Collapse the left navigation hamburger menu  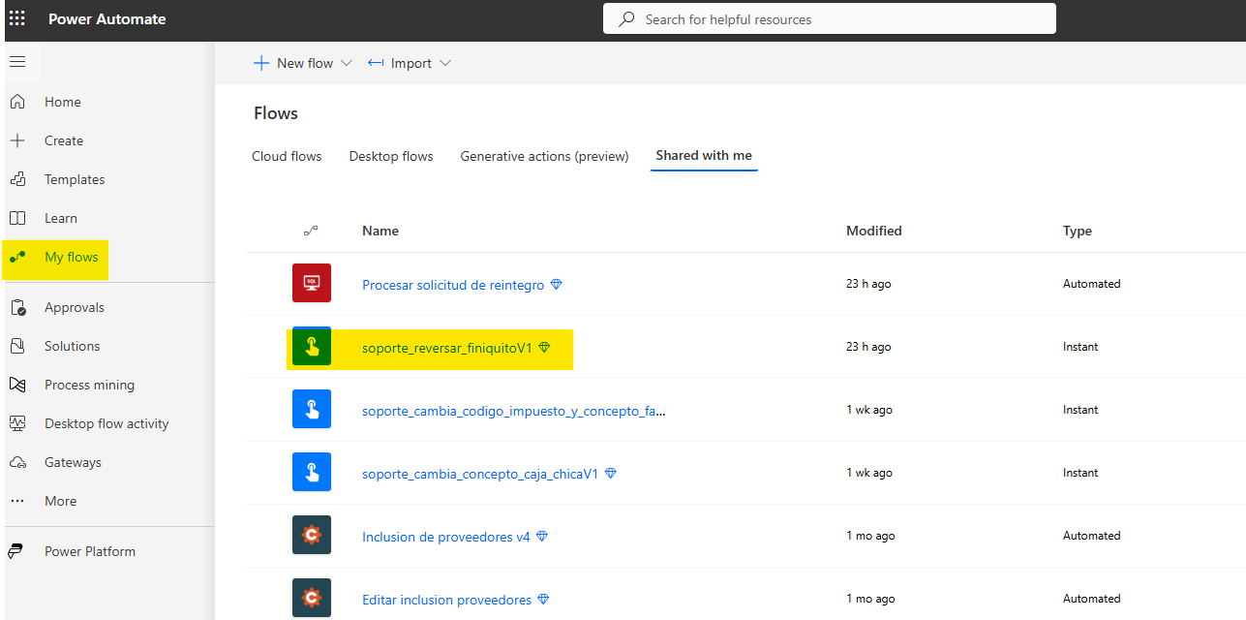tap(17, 62)
